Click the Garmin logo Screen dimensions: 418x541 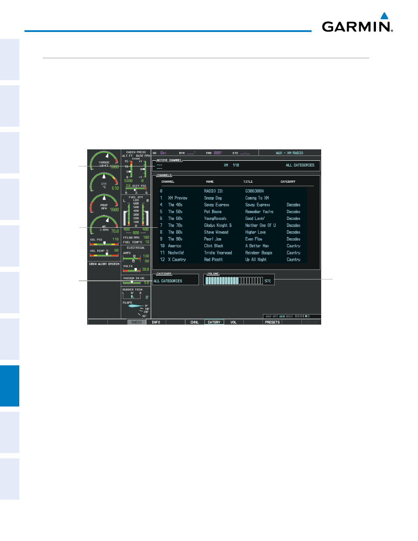tap(358, 23)
